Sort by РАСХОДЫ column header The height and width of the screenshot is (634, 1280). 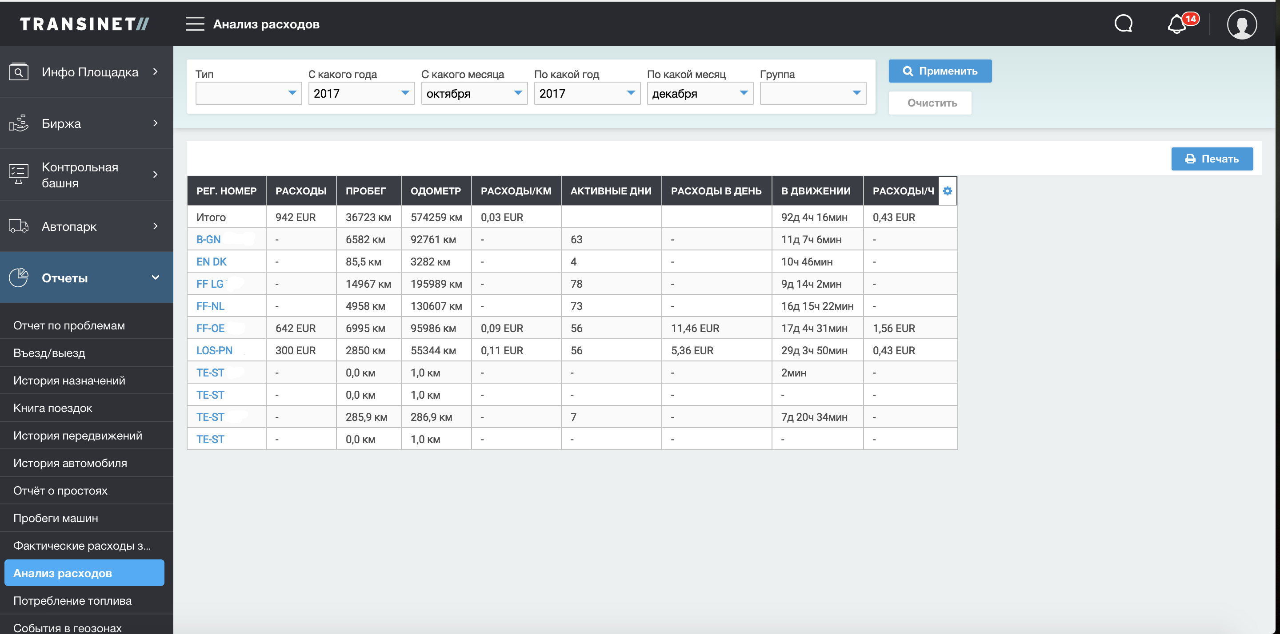click(x=300, y=191)
